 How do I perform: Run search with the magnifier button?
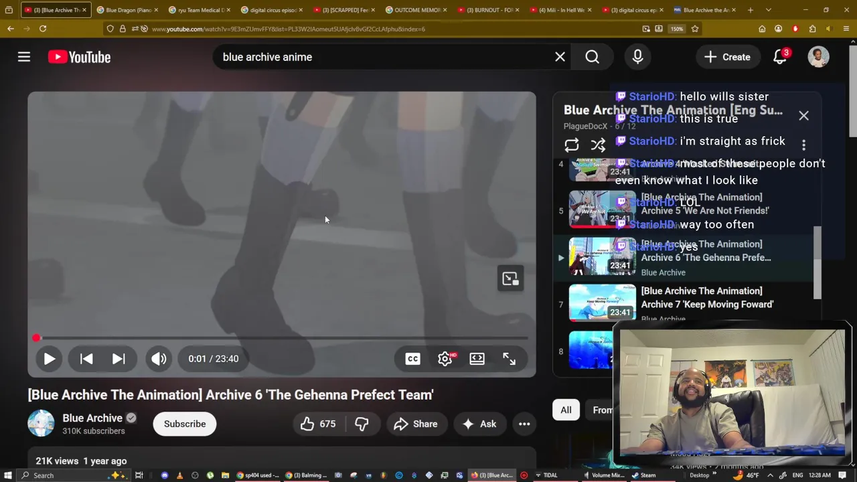tap(593, 57)
